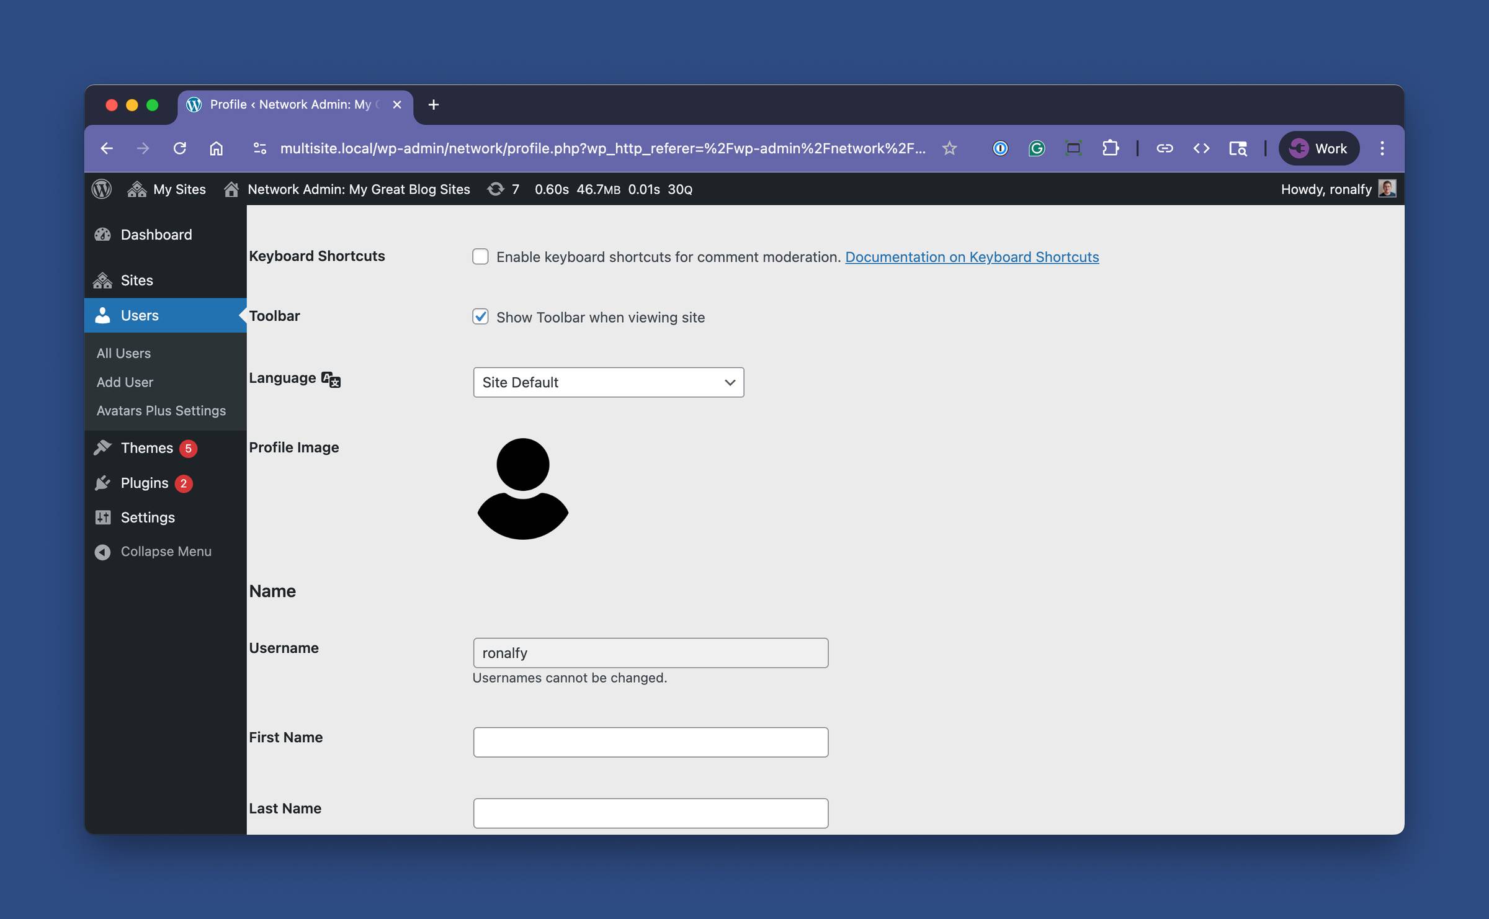Open the Extensions puzzle menu
This screenshot has height=919, width=1489.
(x=1110, y=148)
